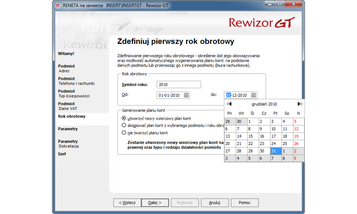
Task: Select December 15 in the calendar
Action: pyautogui.click(x=253, y=136)
